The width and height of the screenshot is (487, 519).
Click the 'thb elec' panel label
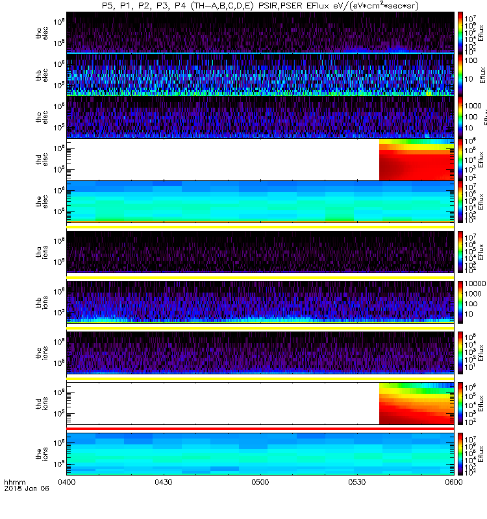pyautogui.click(x=42, y=75)
